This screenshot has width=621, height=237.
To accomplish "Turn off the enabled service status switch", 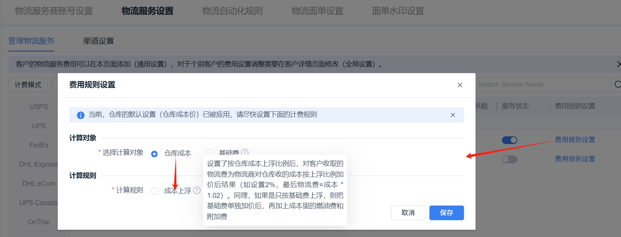I will point(509,140).
